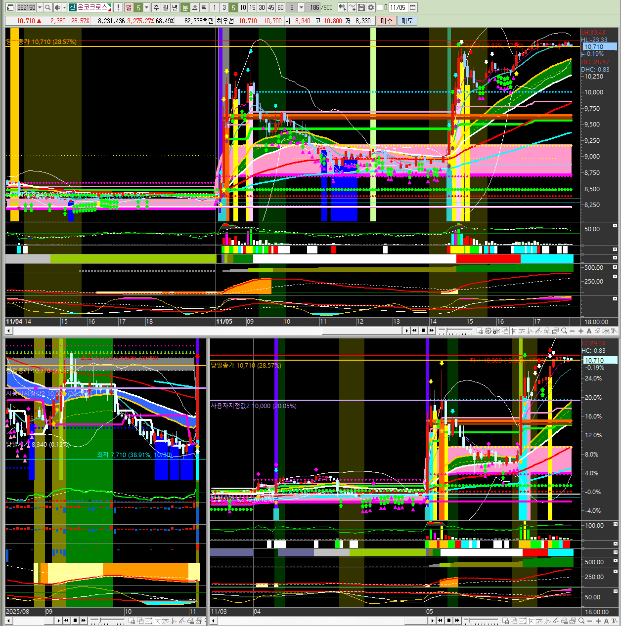The image size is (621, 626).
Task: Click the play button in the lower-left chart's toolbar
Action: coord(59,621)
